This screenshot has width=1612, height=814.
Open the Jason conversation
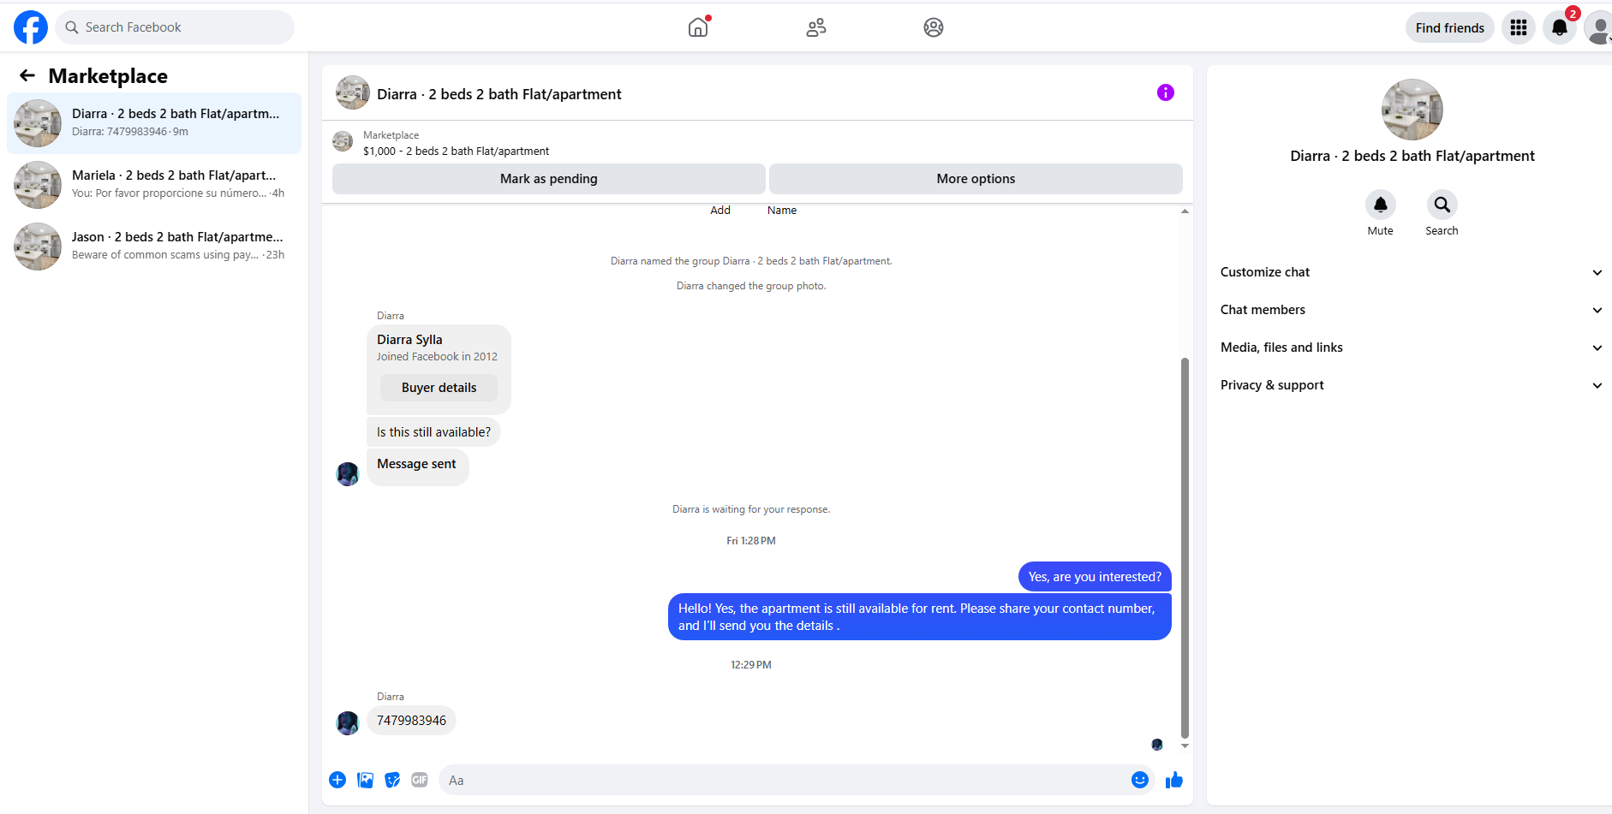click(154, 247)
